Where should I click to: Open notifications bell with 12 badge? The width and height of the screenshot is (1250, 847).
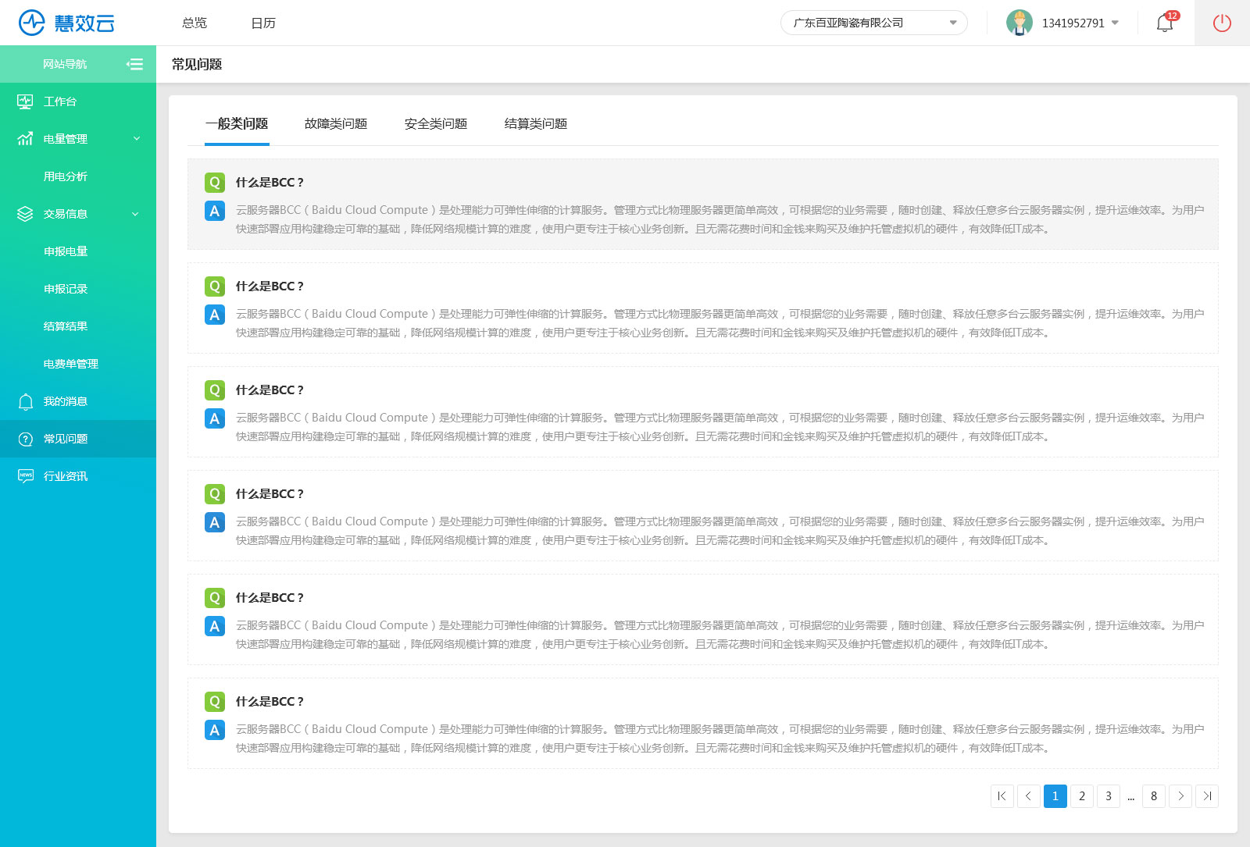pos(1165,23)
